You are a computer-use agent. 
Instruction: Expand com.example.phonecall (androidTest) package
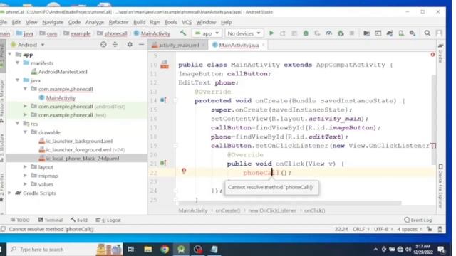26,106
